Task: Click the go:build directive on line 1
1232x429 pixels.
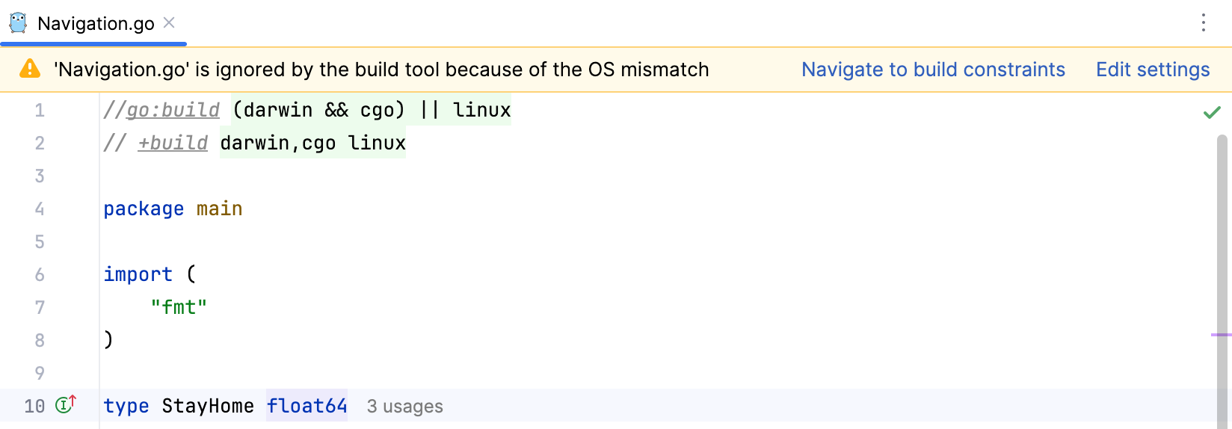Action: tap(173, 110)
